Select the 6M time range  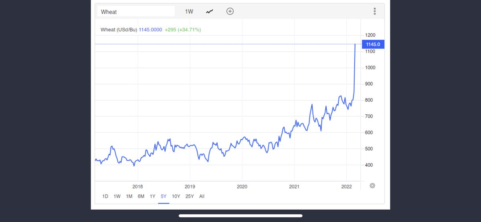pyautogui.click(x=141, y=196)
